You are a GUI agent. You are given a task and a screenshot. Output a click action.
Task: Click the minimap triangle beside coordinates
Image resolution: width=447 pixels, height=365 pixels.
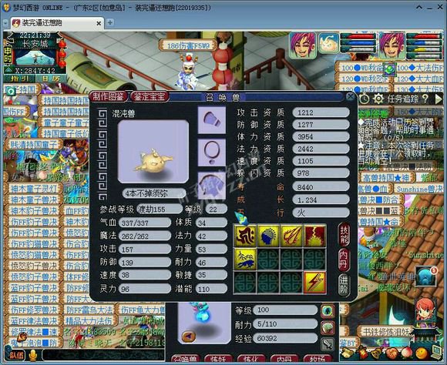tap(8, 70)
